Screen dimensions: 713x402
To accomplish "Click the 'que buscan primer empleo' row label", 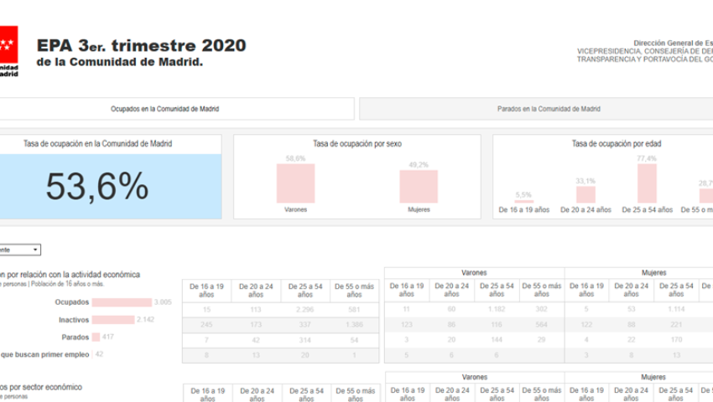I will pos(44,354).
